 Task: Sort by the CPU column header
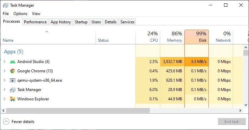click(x=148, y=37)
